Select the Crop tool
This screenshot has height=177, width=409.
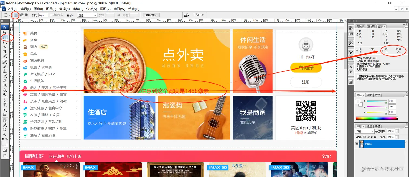(5, 51)
